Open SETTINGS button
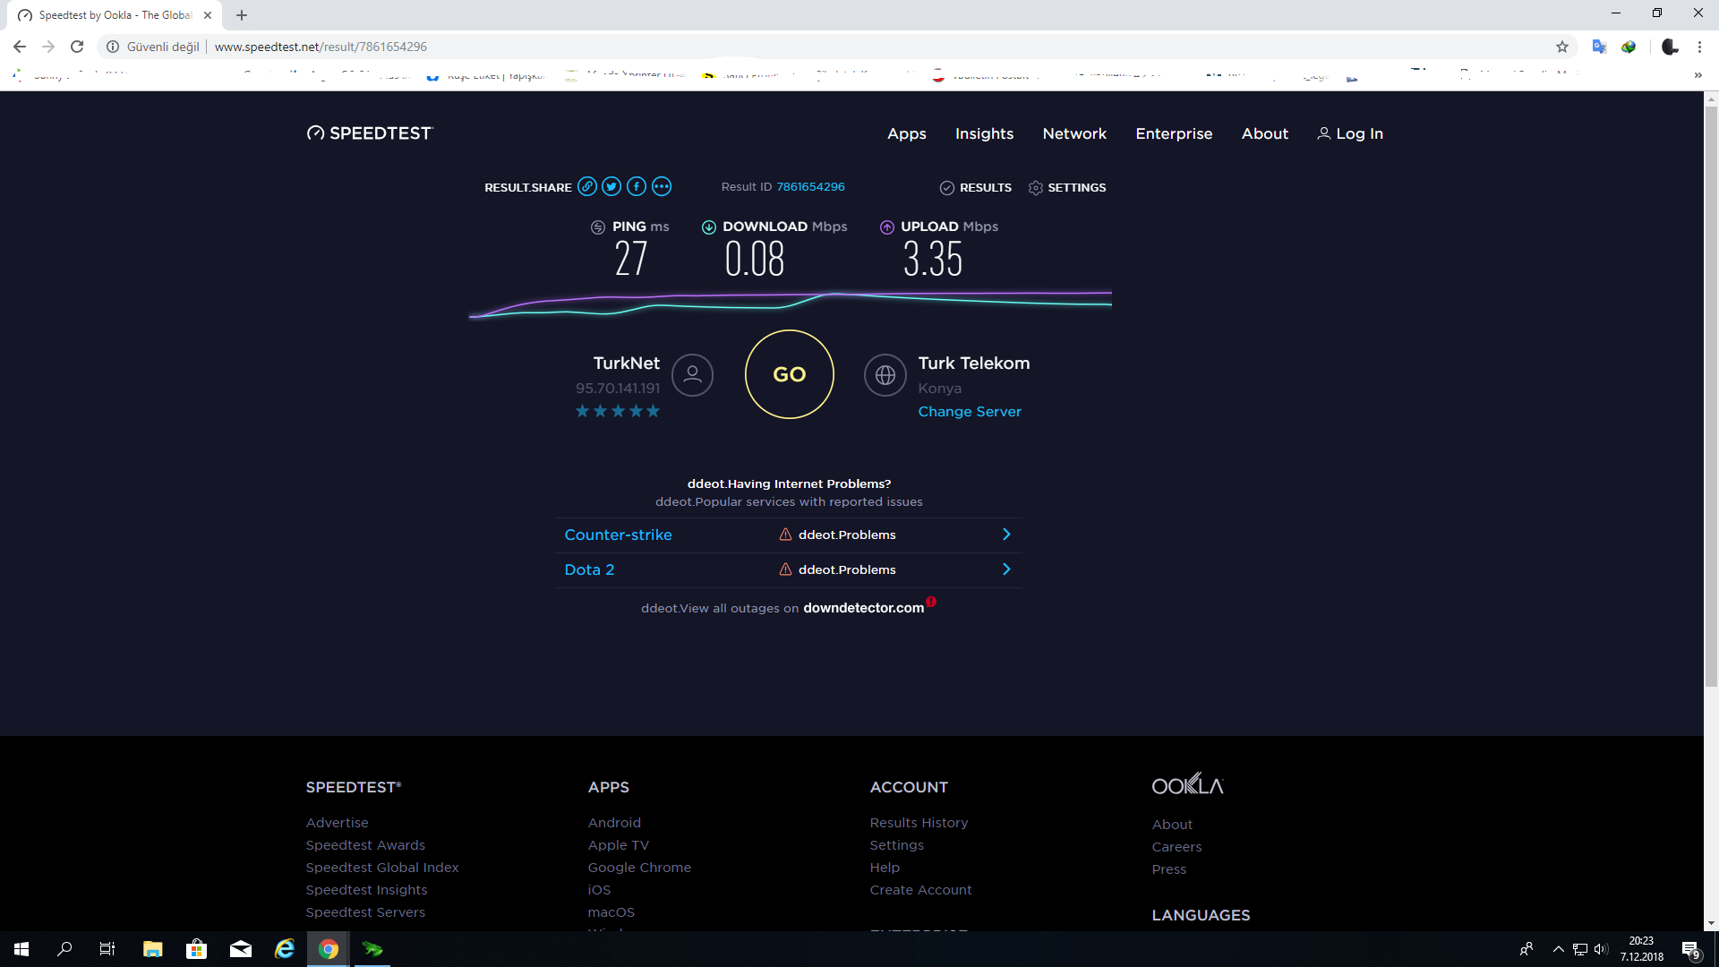Viewport: 1719px width, 967px height. click(x=1067, y=187)
